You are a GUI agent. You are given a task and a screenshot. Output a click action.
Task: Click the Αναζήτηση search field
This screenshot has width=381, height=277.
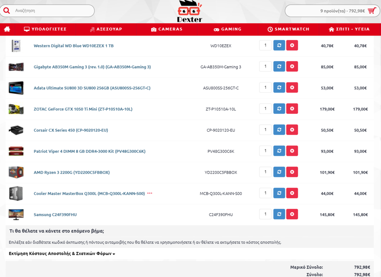pos(47,11)
